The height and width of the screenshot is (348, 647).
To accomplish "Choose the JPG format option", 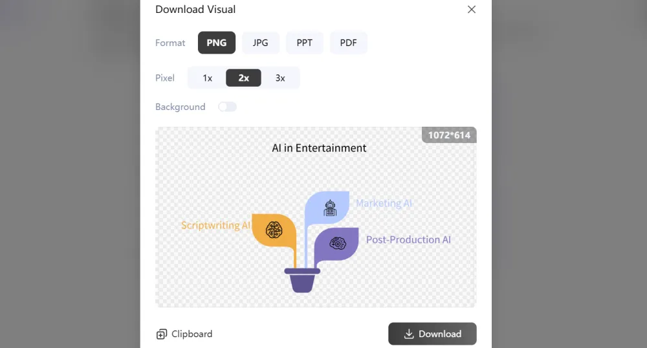I will pyautogui.click(x=260, y=43).
